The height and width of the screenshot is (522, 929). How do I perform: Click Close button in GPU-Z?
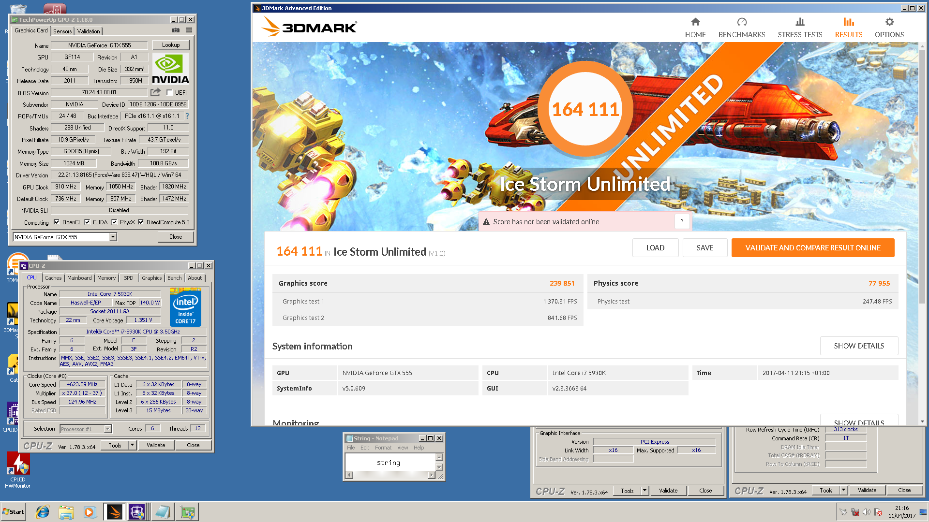176,237
